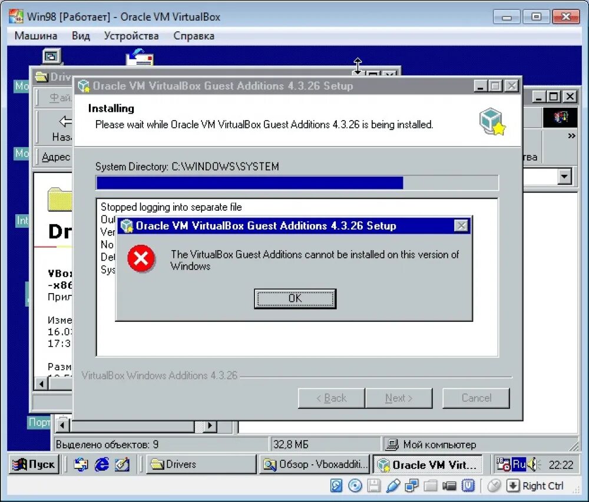The image size is (589, 502).
Task: Open the Справка menu
Action: (x=194, y=36)
